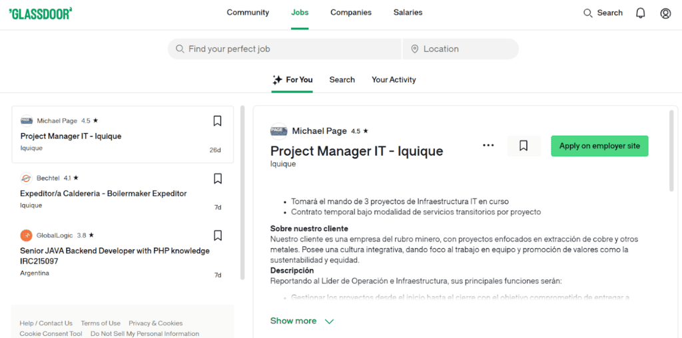Save the Project Manager IT job in list
This screenshot has width=682, height=338.
218,121
